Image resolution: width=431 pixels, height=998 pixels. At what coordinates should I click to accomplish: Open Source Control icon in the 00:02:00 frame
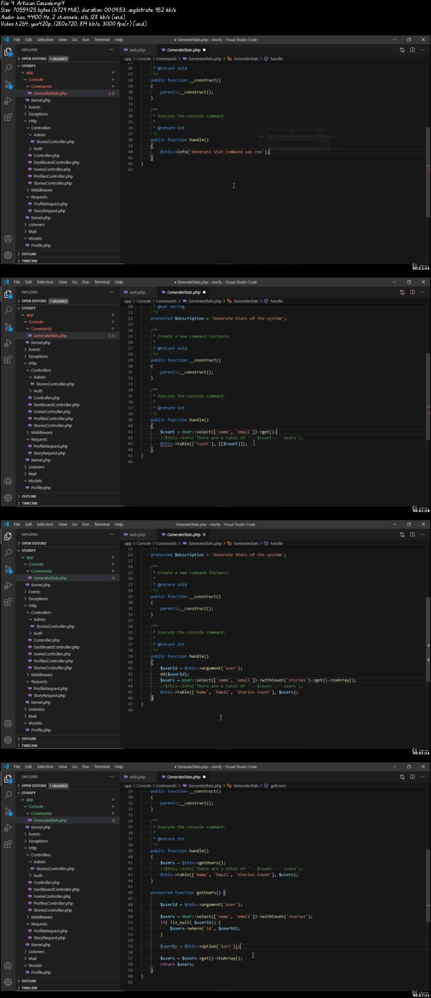pyautogui.click(x=8, y=84)
